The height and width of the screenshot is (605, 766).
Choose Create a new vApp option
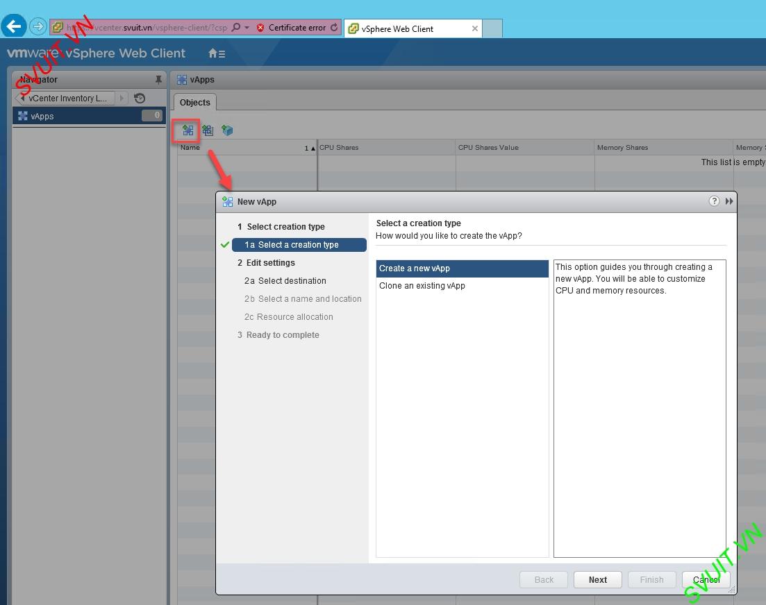tap(462, 269)
